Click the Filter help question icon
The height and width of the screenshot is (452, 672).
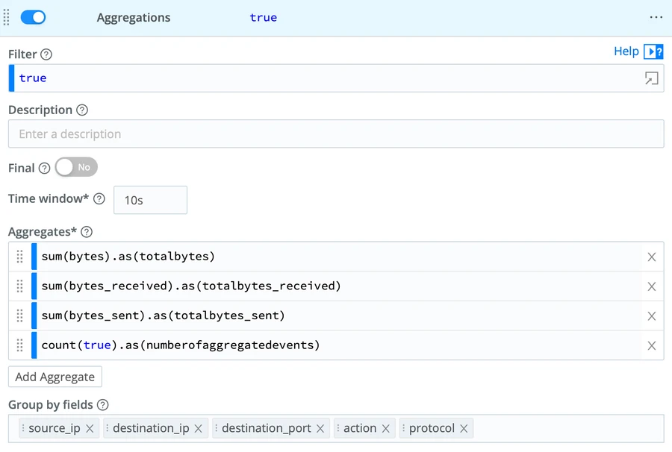point(46,54)
